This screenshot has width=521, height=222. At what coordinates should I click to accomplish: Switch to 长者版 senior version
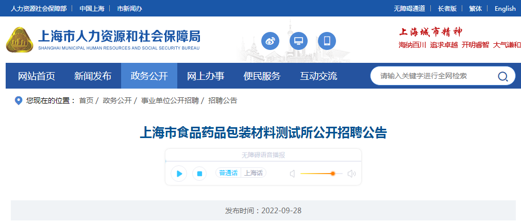coord(447,9)
